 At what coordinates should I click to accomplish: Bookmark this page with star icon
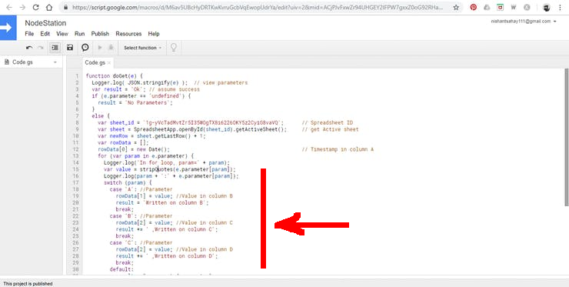pos(456,7)
